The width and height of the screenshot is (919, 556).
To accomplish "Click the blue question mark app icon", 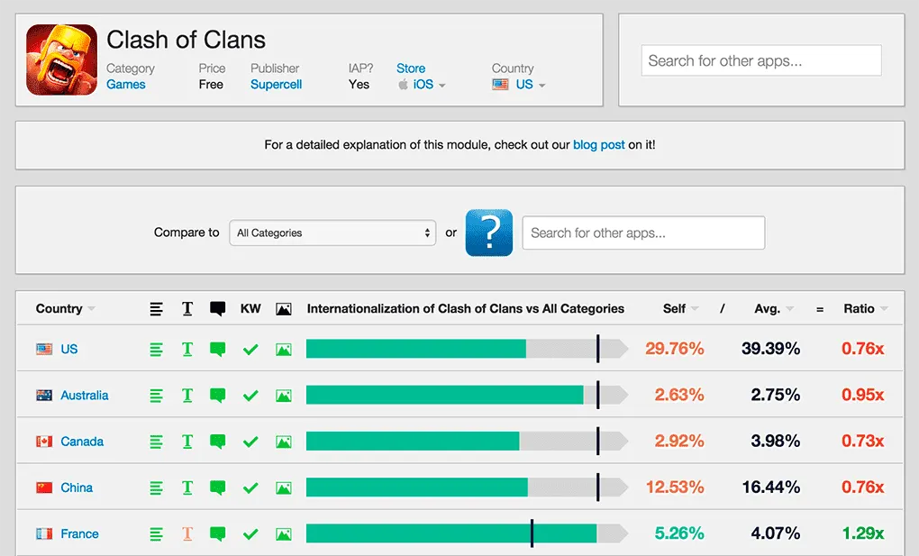I will [x=489, y=232].
